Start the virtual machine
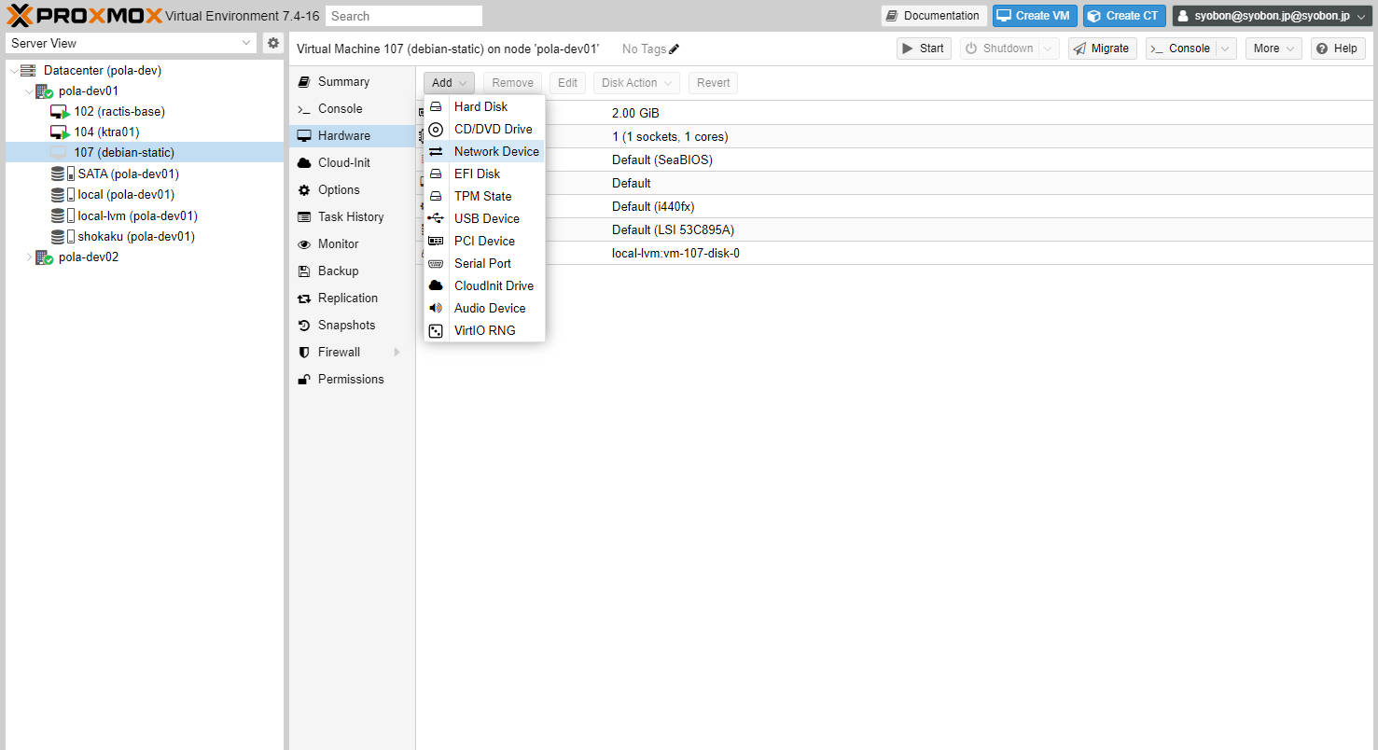The width and height of the screenshot is (1378, 750). coord(923,49)
